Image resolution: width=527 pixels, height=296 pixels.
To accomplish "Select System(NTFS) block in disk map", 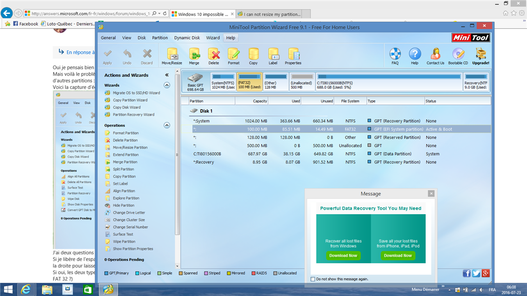I will pos(223,82).
